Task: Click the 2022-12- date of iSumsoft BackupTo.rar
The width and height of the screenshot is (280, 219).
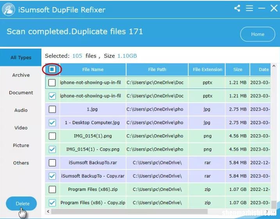Action: (260, 163)
